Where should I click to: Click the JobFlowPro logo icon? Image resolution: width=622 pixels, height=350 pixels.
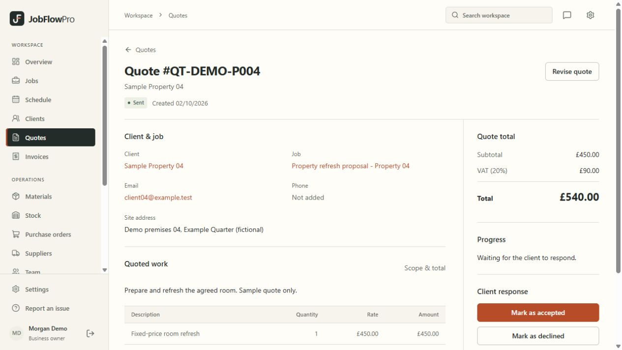coord(17,19)
